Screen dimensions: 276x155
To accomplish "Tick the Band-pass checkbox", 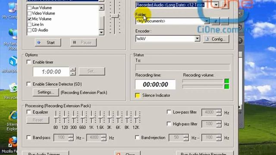I will (x=28, y=137).
